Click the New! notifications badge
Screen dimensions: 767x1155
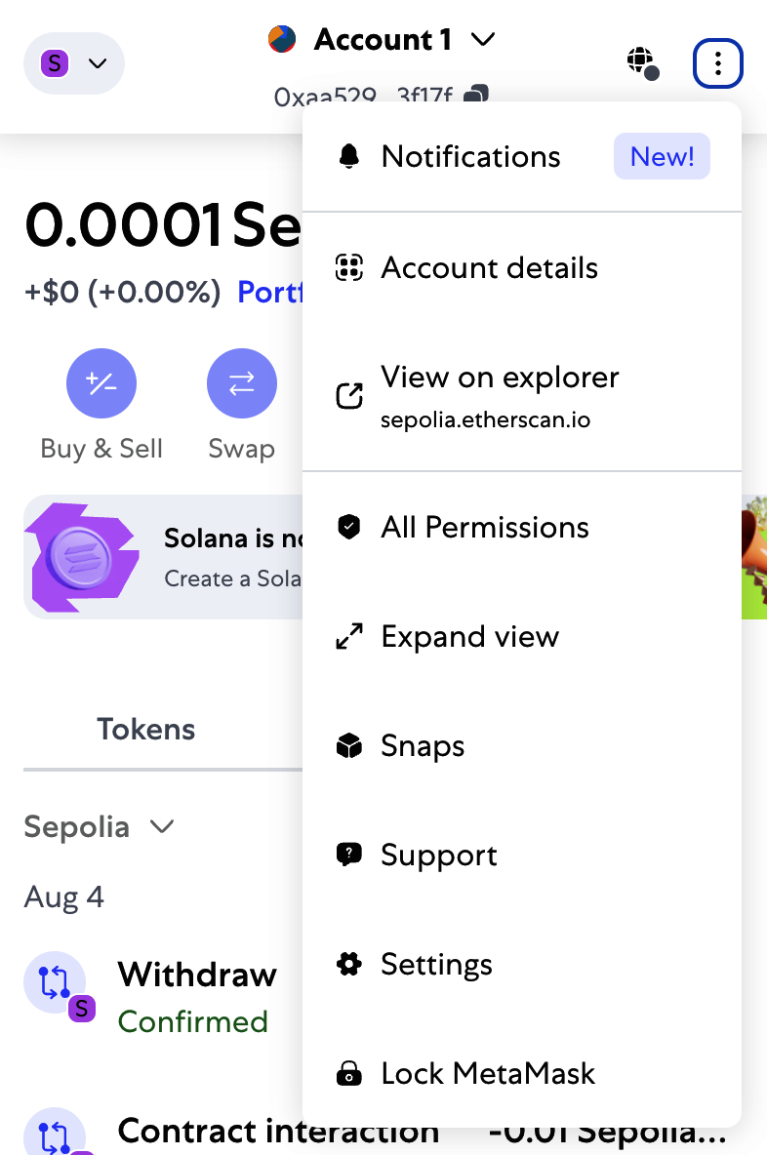[662, 156]
